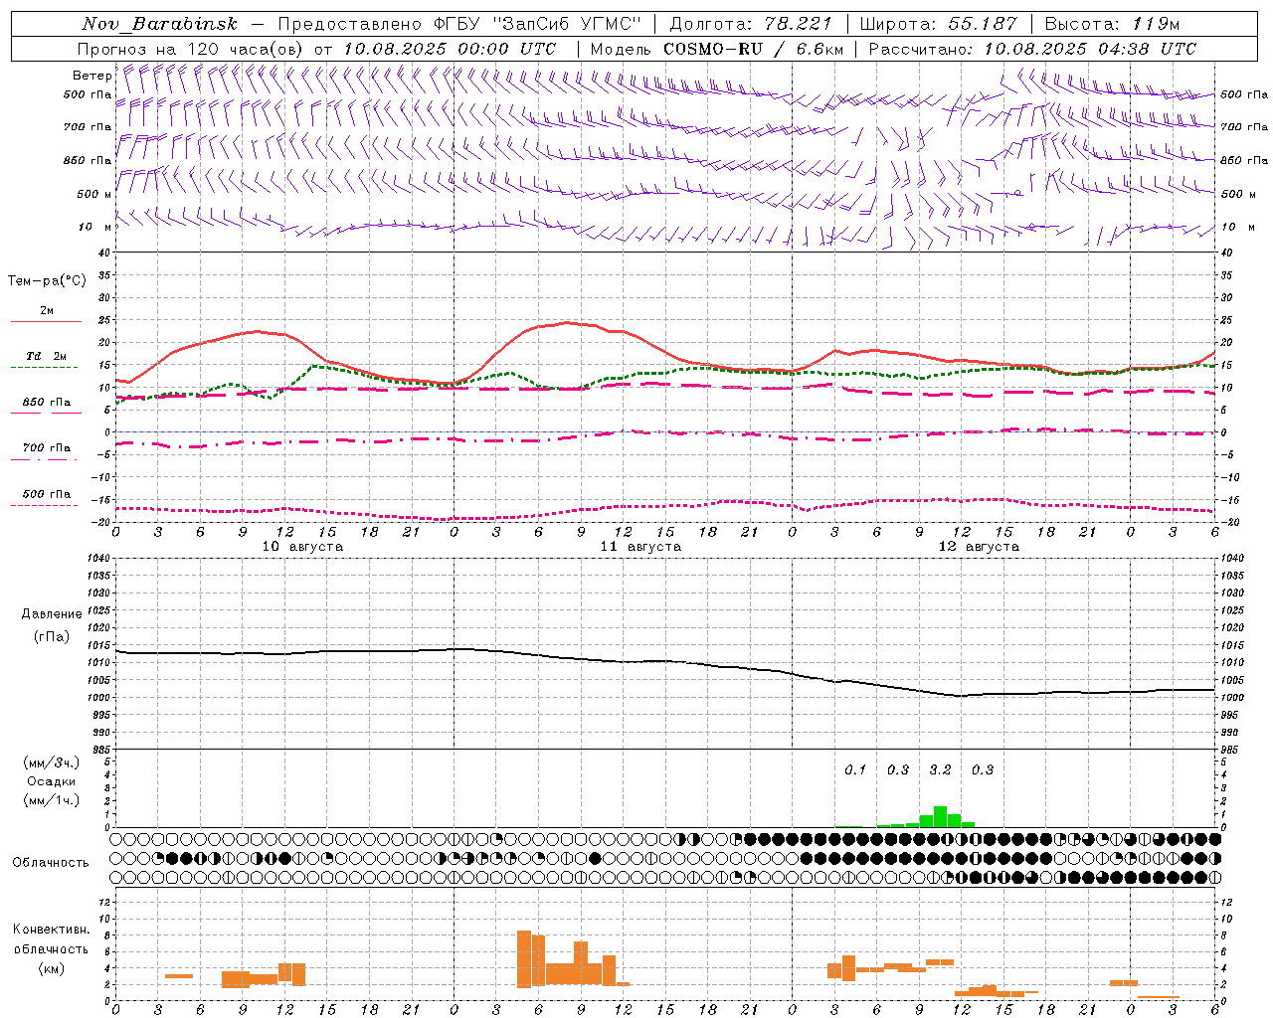Select the '10 августа' date label
Image resolution: width=1273 pixels, height=1018 pixels.
[x=302, y=547]
